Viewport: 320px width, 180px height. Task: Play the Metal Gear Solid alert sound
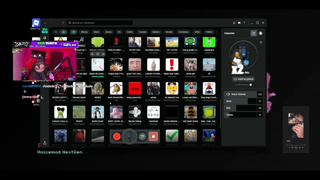click(172, 65)
